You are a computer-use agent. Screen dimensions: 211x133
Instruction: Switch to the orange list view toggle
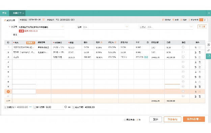tap(201, 20)
